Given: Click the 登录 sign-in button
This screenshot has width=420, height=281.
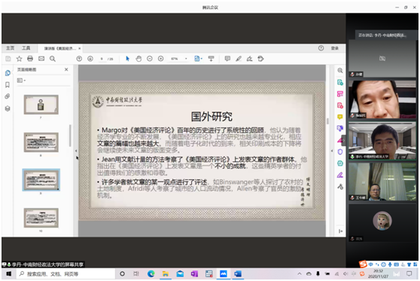Looking at the screenshot, I should tap(334, 48).
